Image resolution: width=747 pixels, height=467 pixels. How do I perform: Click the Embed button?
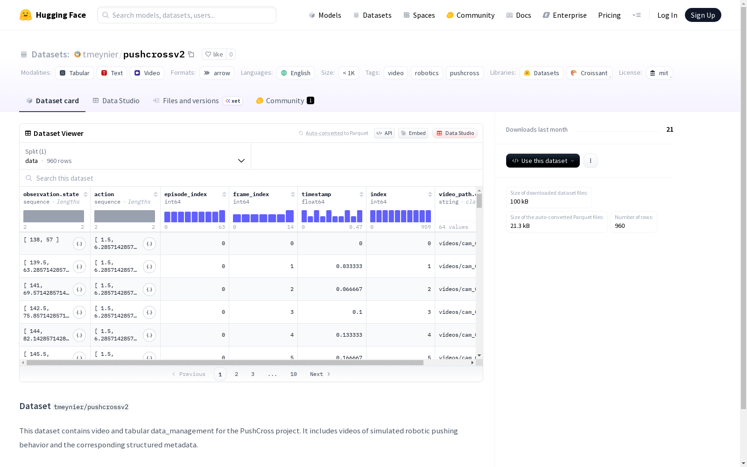pos(413,133)
